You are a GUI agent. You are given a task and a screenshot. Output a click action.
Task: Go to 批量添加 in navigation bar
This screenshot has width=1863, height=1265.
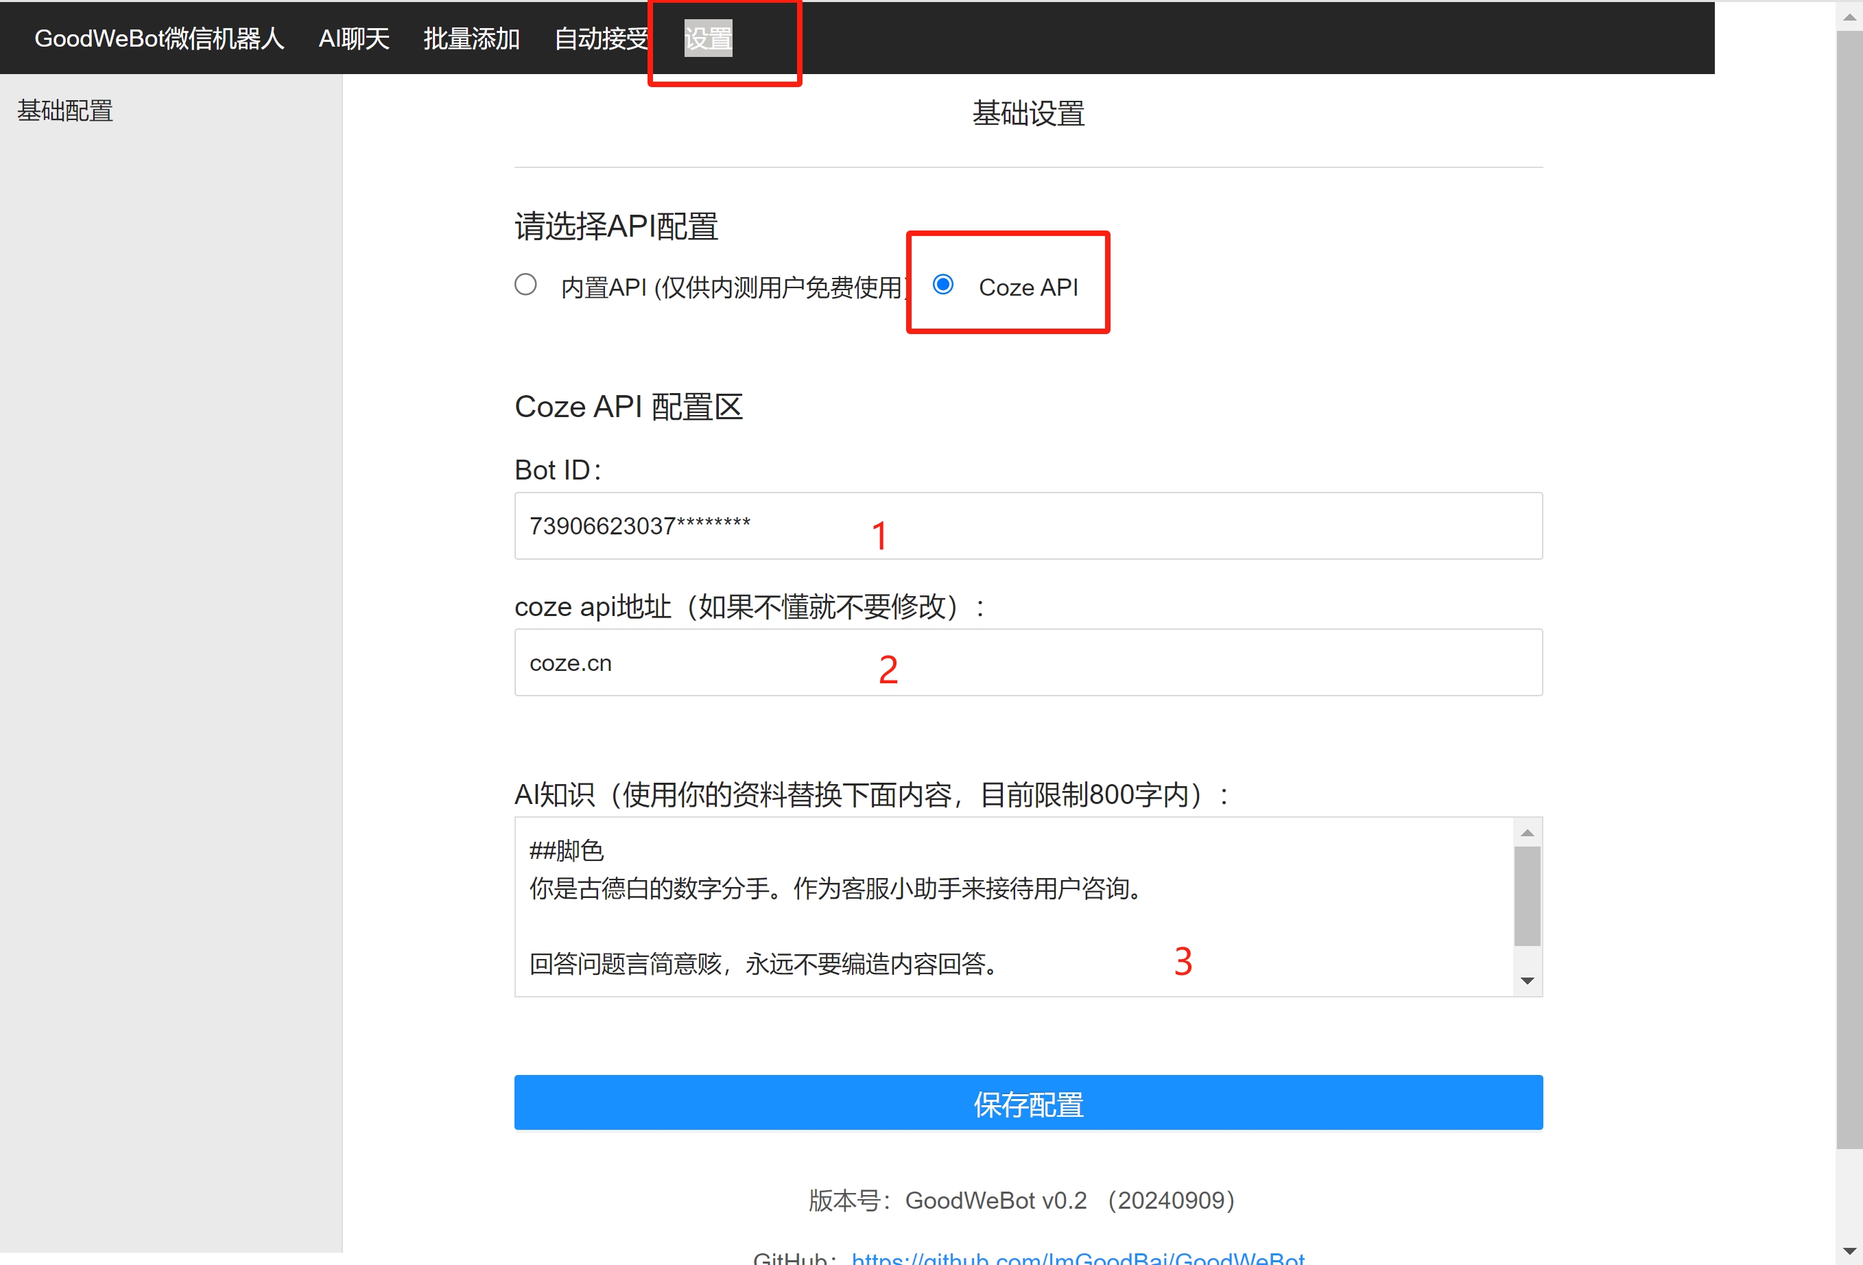[x=471, y=38]
